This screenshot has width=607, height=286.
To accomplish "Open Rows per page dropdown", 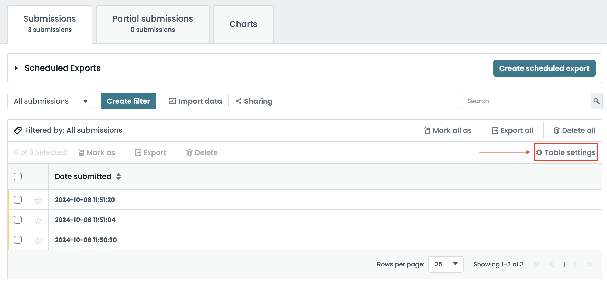I will (x=446, y=264).
